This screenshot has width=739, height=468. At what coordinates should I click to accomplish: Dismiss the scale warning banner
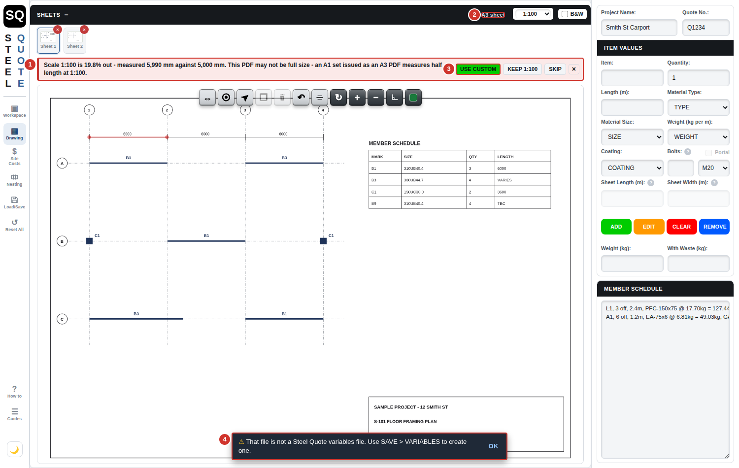click(574, 69)
